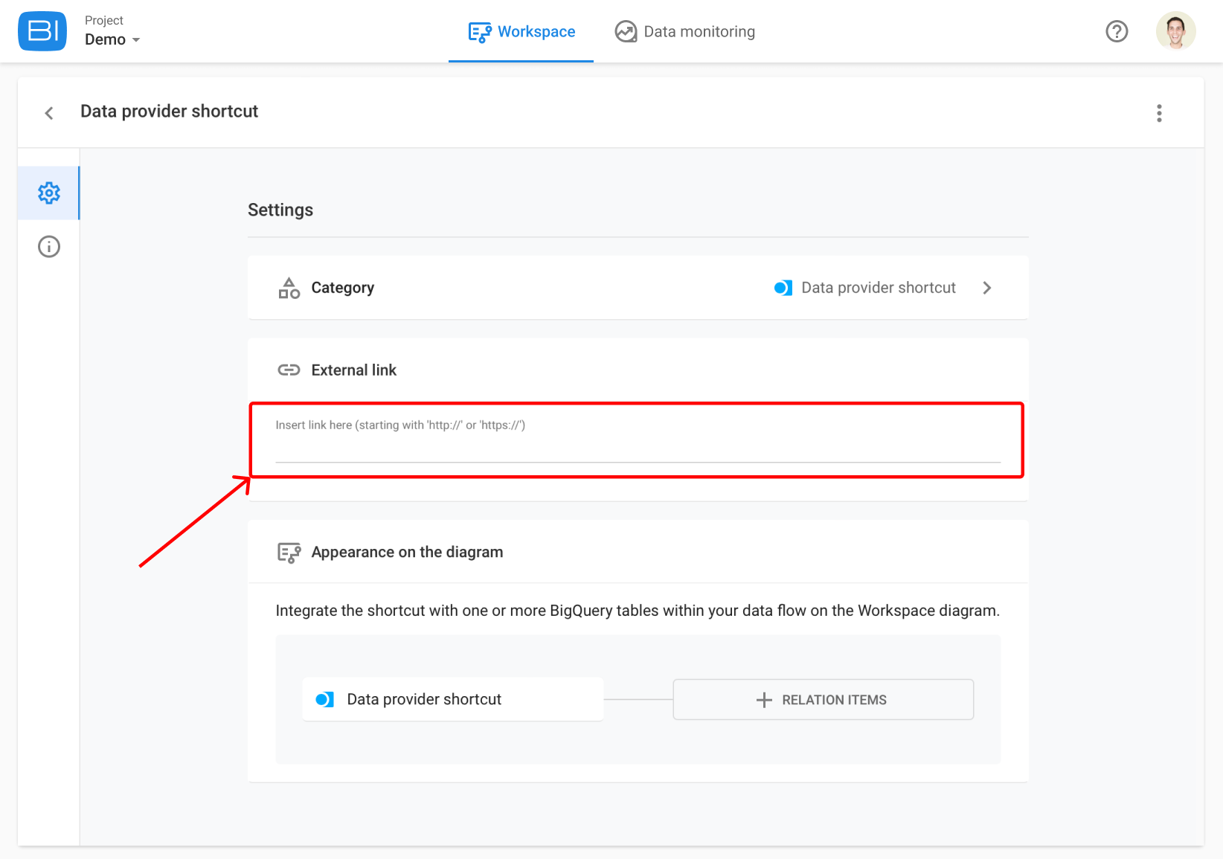Open the help question mark icon
Image resolution: width=1223 pixels, height=859 pixels.
tap(1117, 31)
